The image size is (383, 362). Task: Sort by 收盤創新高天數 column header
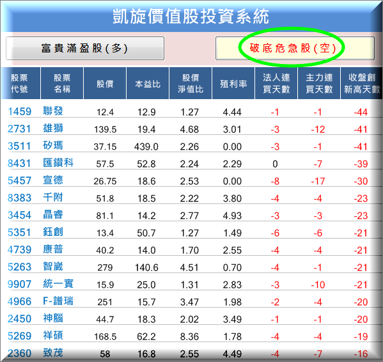point(362,84)
